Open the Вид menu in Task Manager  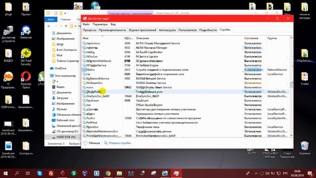[113, 24]
